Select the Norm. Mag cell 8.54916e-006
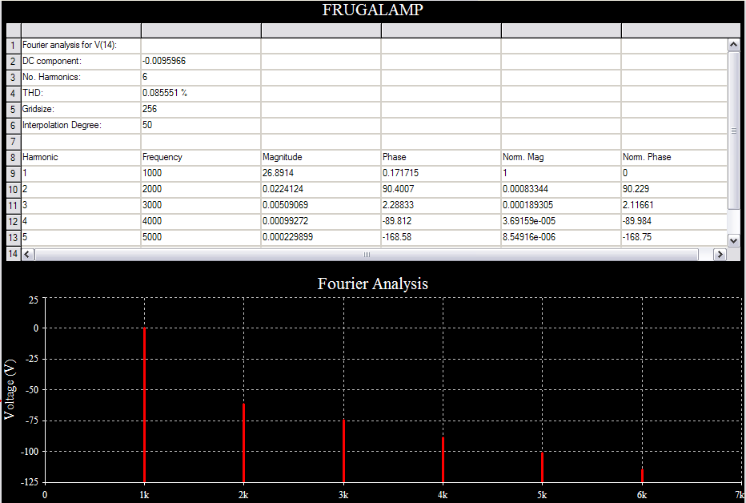Viewport: 746px width, 503px height. 561,237
